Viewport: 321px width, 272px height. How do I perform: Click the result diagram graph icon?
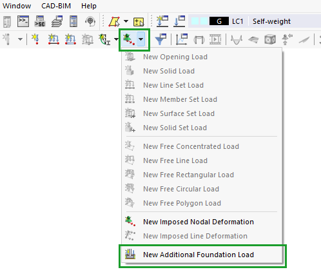(182, 39)
